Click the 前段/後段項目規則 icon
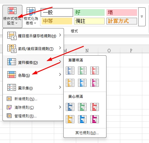 pyautogui.click(x=12, y=49)
